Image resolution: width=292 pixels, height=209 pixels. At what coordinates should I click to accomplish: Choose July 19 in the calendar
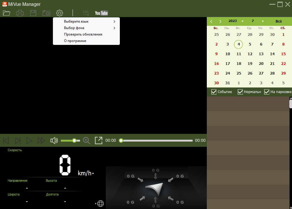[250, 64]
